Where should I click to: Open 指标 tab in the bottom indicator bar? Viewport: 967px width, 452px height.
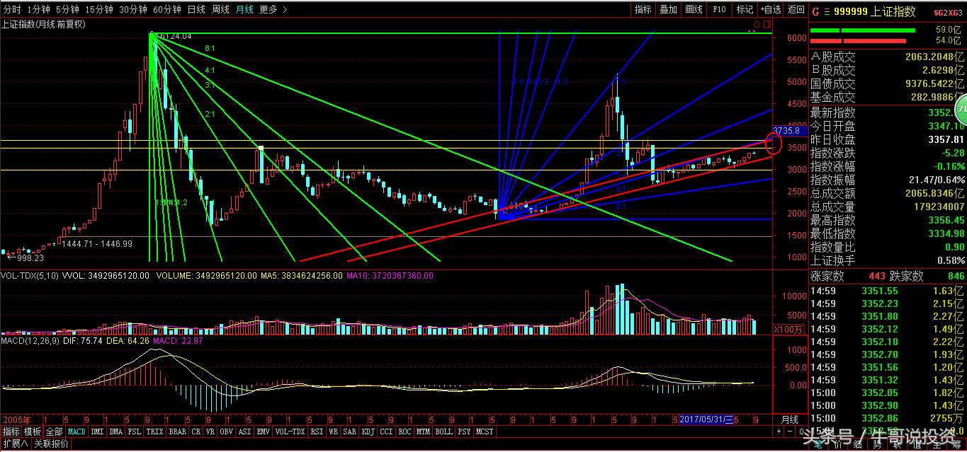tap(11, 431)
